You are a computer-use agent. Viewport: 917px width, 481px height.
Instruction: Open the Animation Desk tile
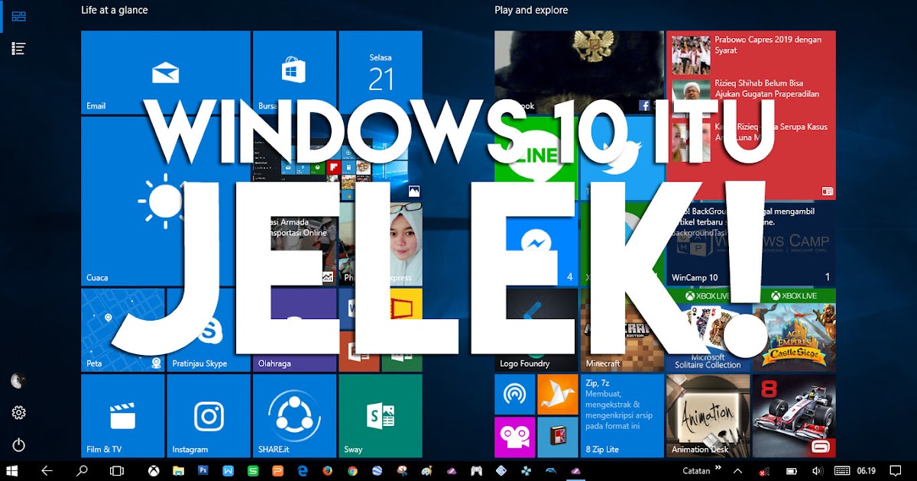(708, 415)
